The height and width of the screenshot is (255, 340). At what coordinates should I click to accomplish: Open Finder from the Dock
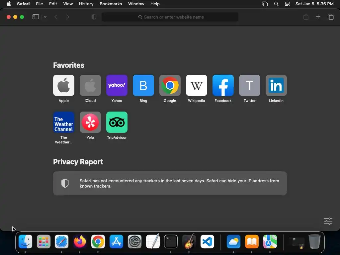point(25,242)
